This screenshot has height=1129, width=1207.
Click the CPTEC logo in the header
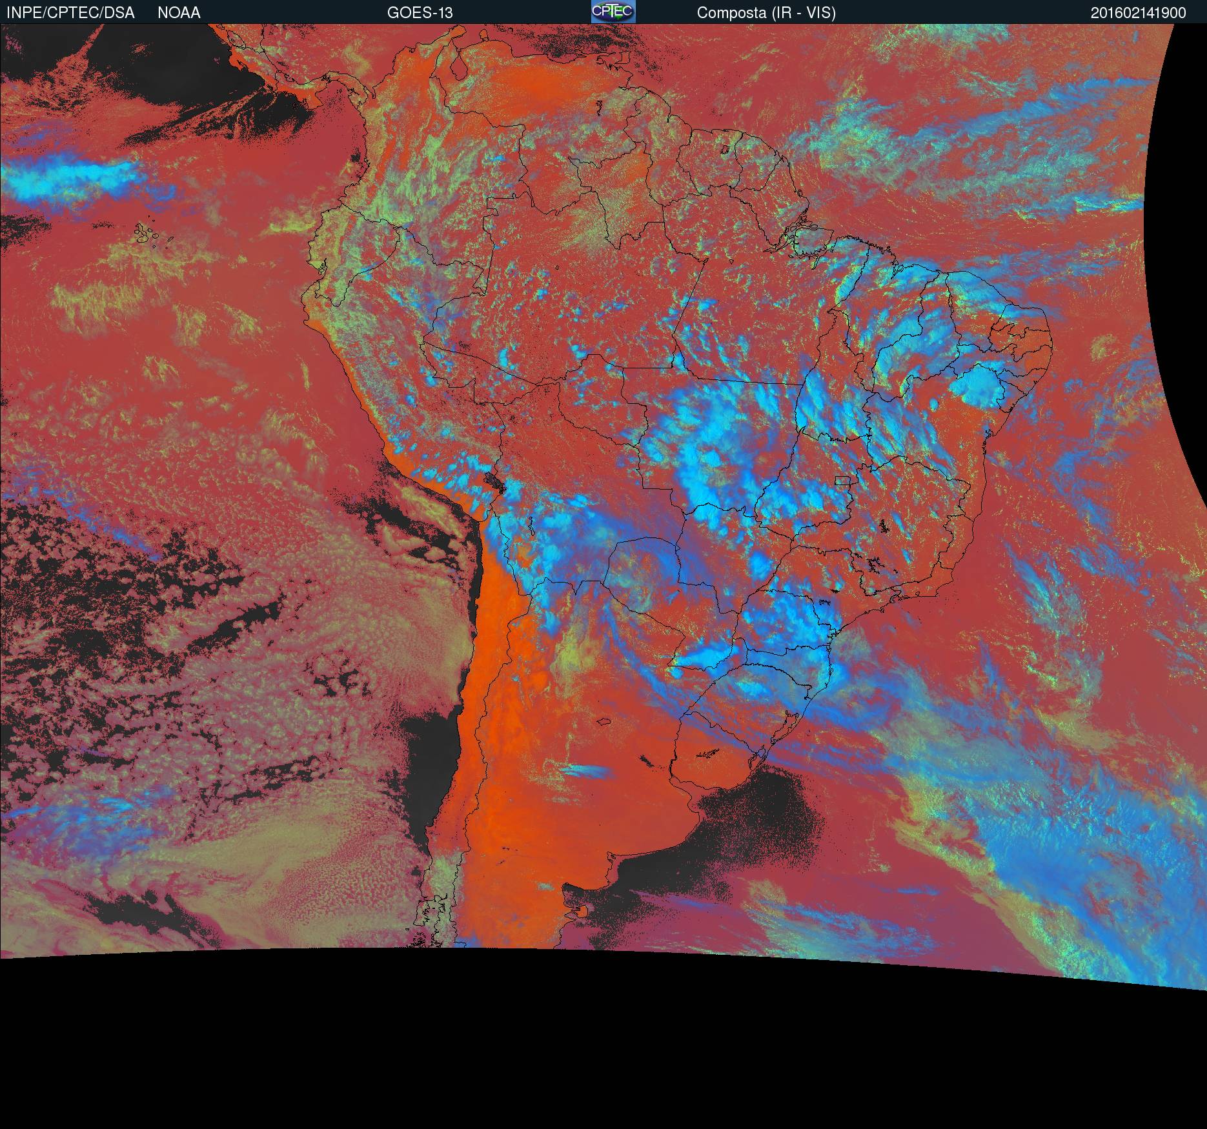click(613, 12)
